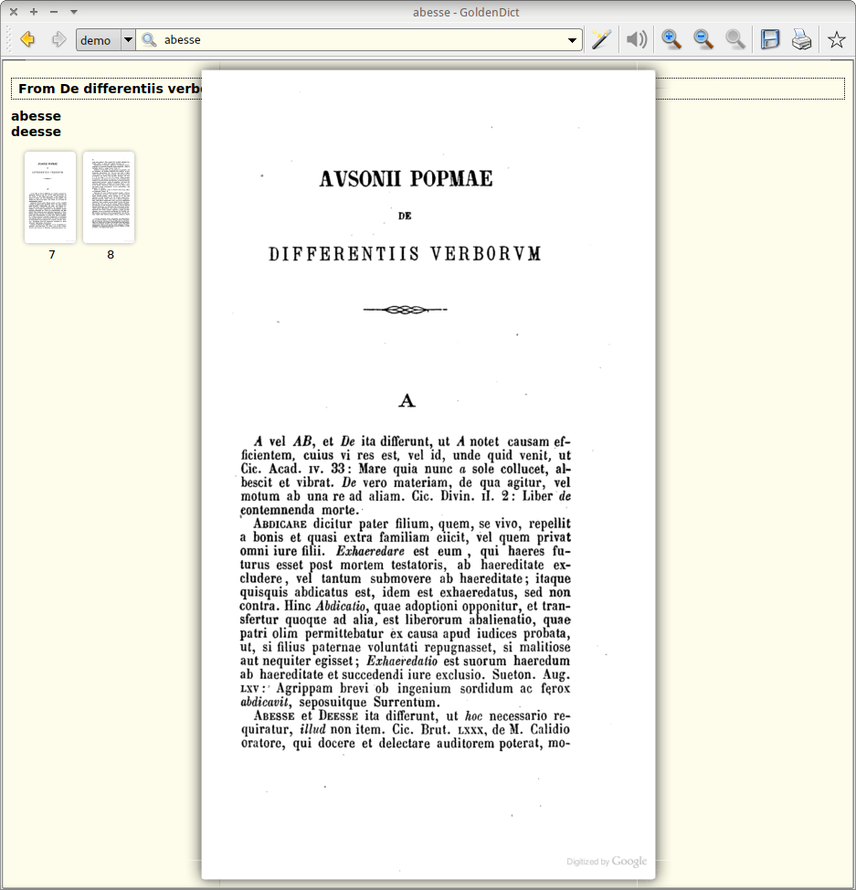Add word to favorites star icon
Viewport: 856px width, 890px height.
(836, 39)
